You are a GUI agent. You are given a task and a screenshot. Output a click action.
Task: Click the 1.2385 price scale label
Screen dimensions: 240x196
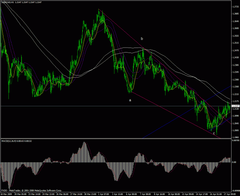click(x=235, y=65)
